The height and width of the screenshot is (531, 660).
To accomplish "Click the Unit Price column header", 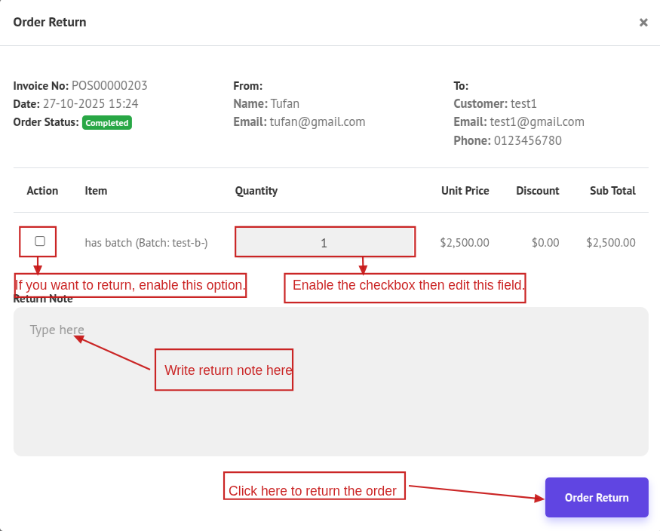I will tap(465, 191).
